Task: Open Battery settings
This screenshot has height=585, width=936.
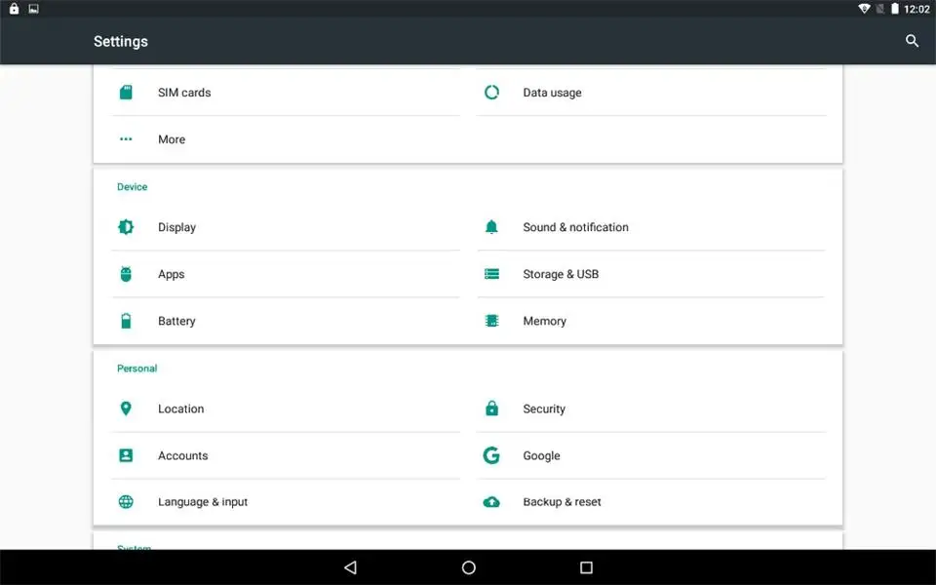Action: click(x=286, y=321)
